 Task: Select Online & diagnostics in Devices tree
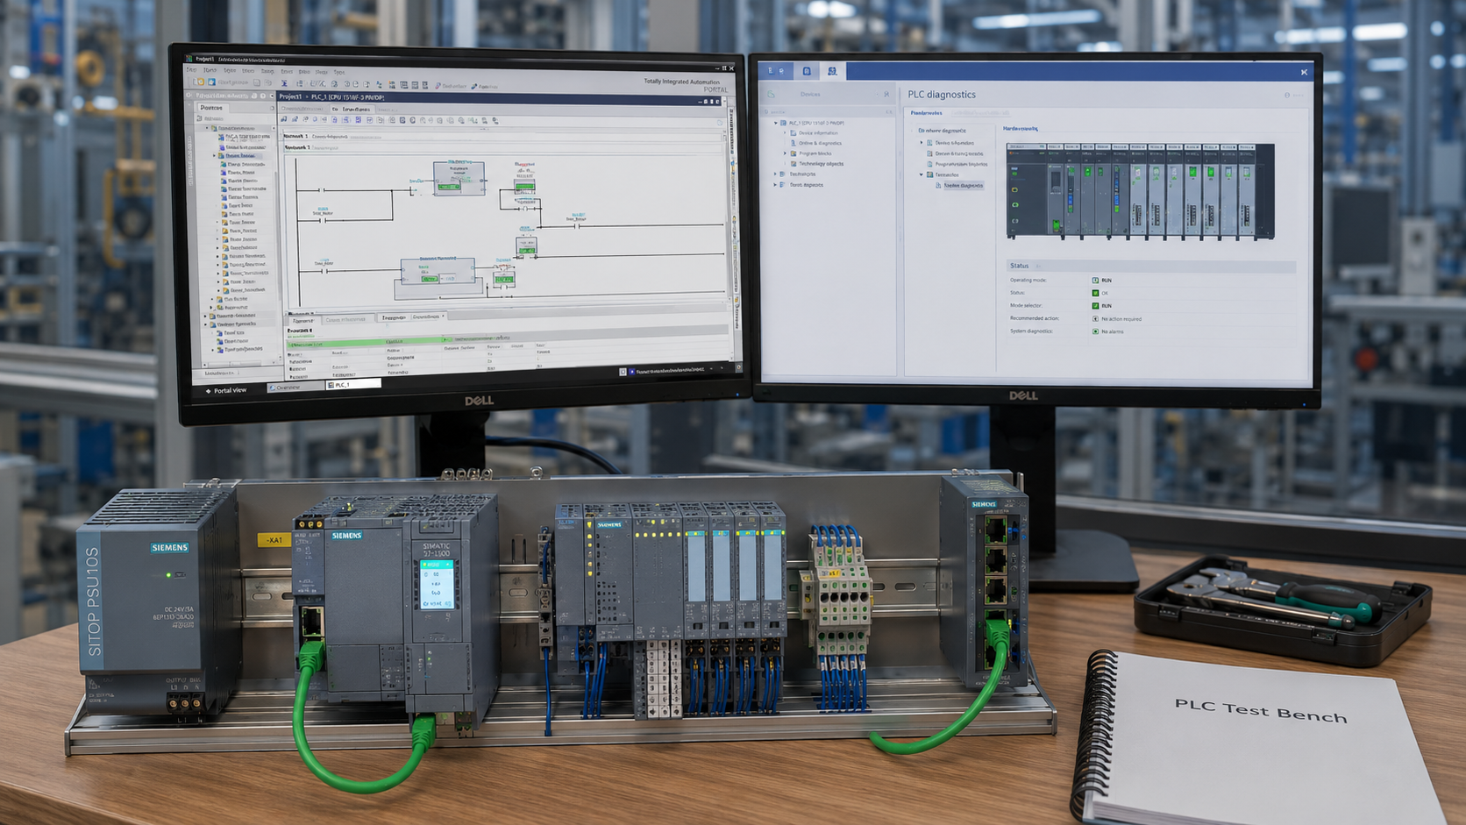[x=820, y=143]
